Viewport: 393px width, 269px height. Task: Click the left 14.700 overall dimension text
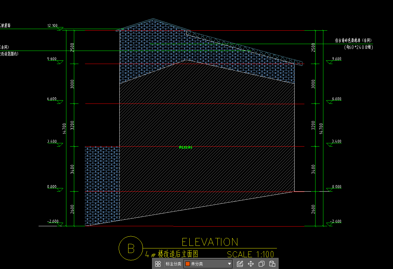[x=64, y=128]
